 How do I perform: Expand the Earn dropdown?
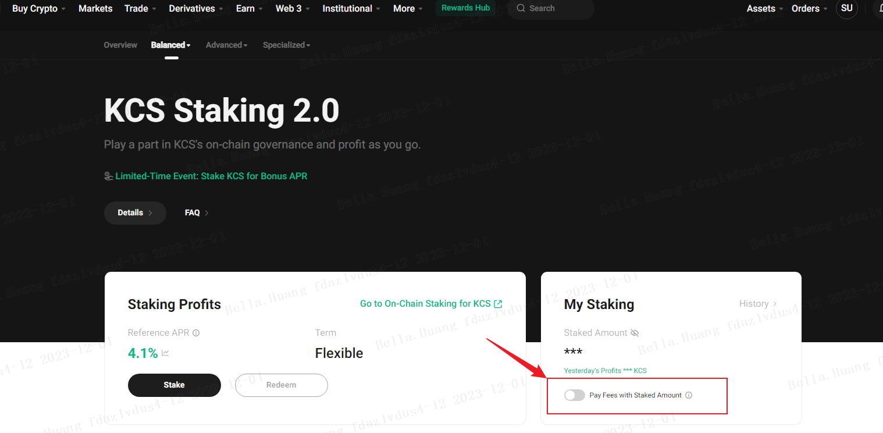[x=250, y=9]
